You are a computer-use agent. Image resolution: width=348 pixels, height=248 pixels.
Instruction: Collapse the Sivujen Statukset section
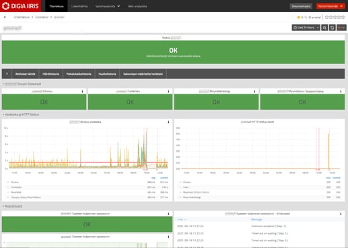pos(22,84)
